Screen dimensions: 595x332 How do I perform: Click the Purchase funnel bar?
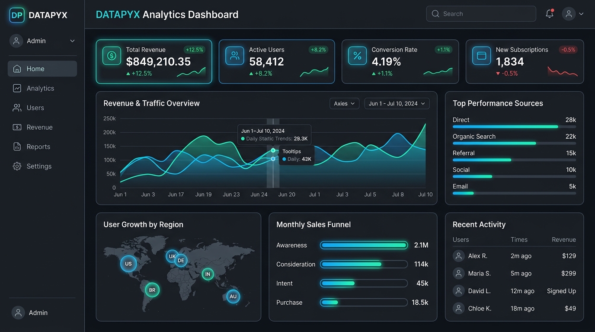click(x=364, y=303)
